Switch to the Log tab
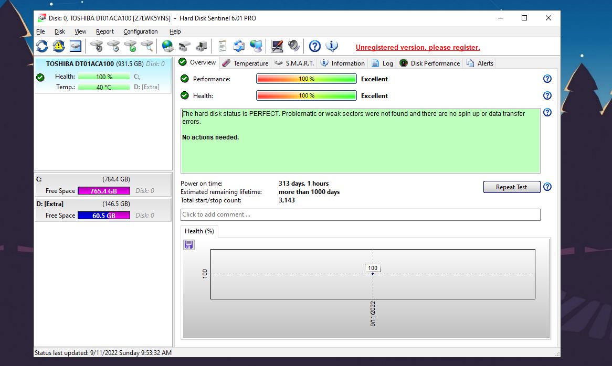 click(383, 63)
